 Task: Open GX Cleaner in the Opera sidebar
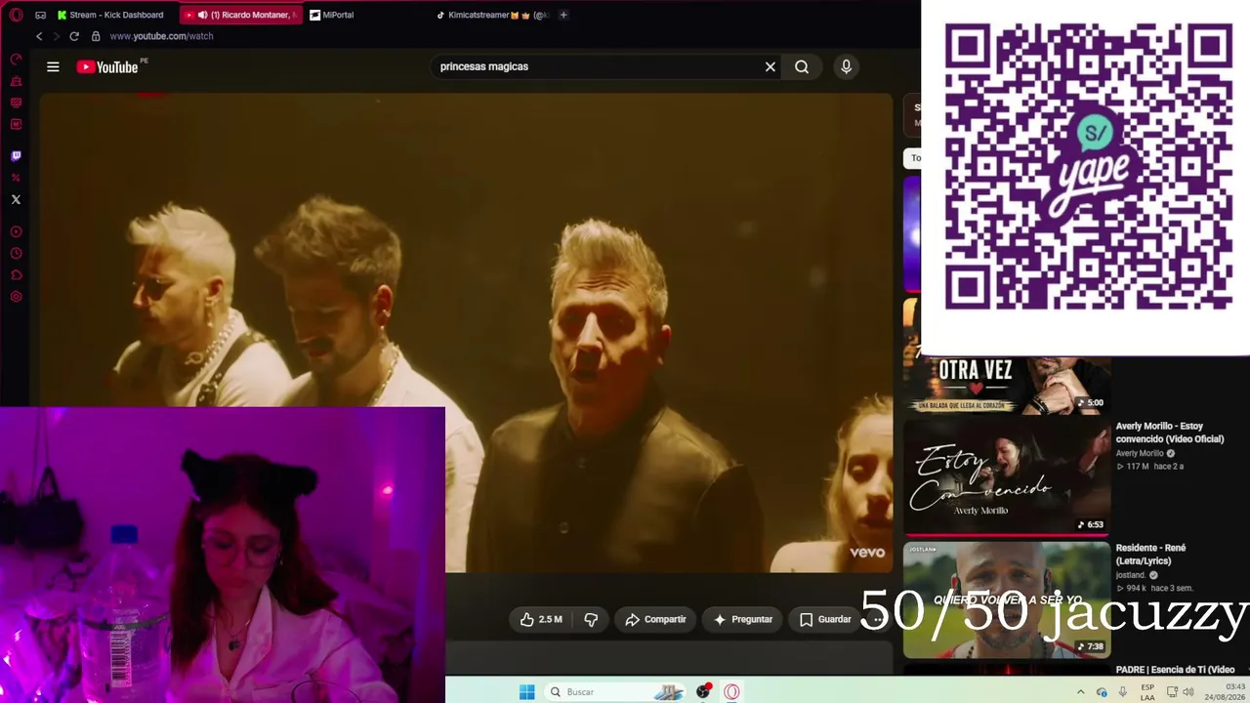click(16, 81)
